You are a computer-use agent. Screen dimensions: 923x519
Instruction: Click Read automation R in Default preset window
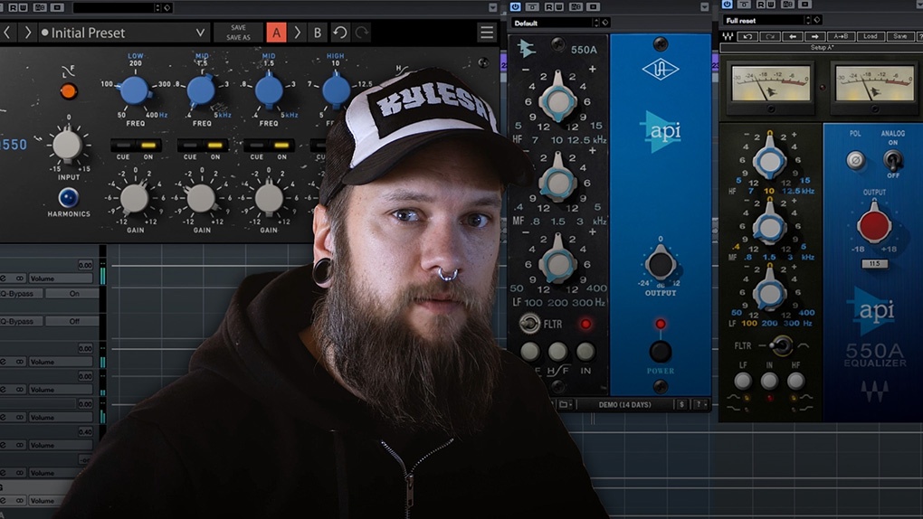point(548,6)
